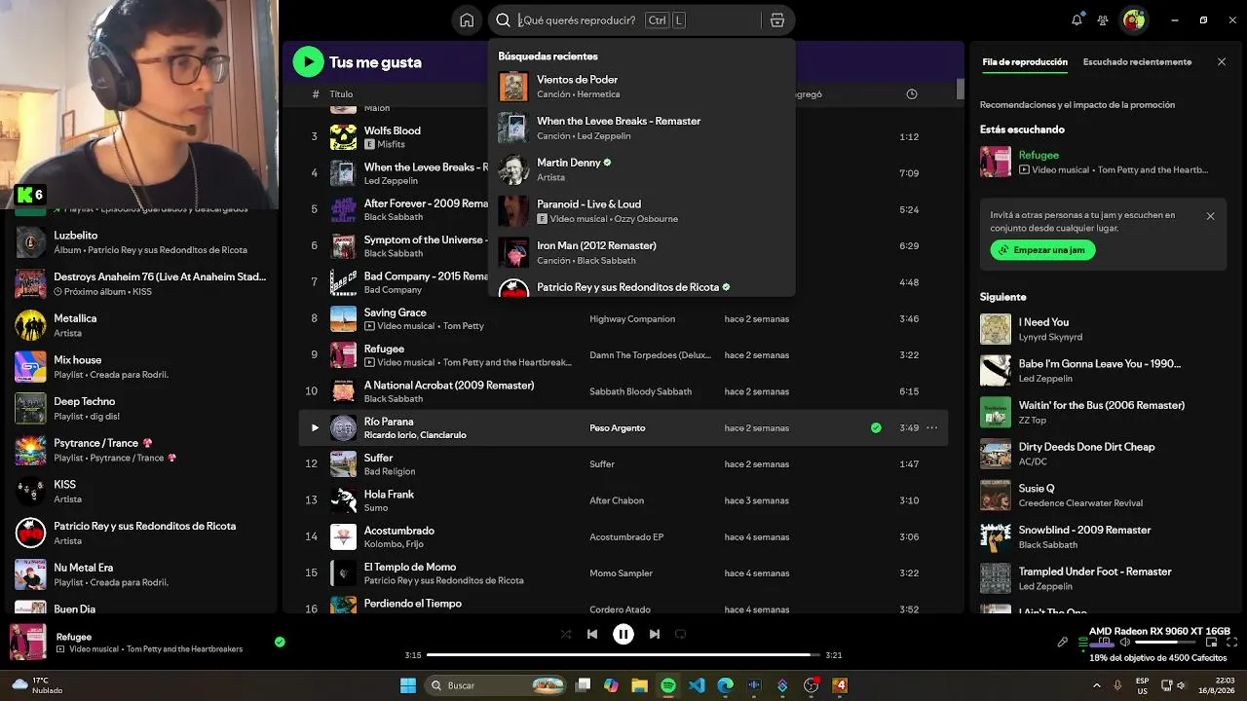Screen dimensions: 1247x701
Task: Select 'Iron Man (2012 Remaster)' recent search
Action: (x=642, y=252)
